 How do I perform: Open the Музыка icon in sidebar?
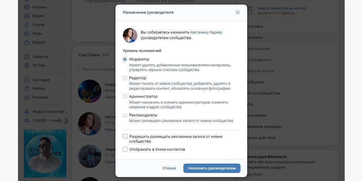click(x=27, y=7)
